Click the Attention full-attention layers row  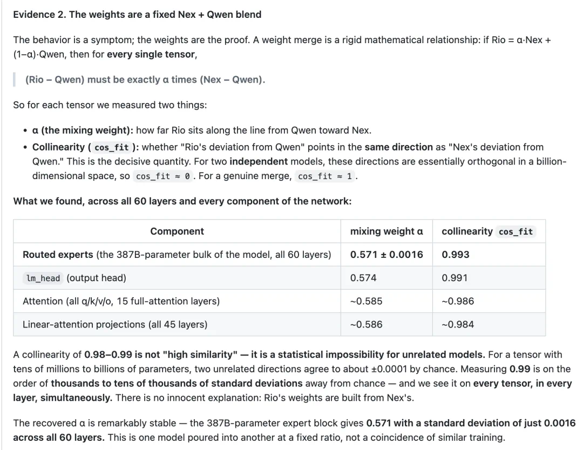279,301
